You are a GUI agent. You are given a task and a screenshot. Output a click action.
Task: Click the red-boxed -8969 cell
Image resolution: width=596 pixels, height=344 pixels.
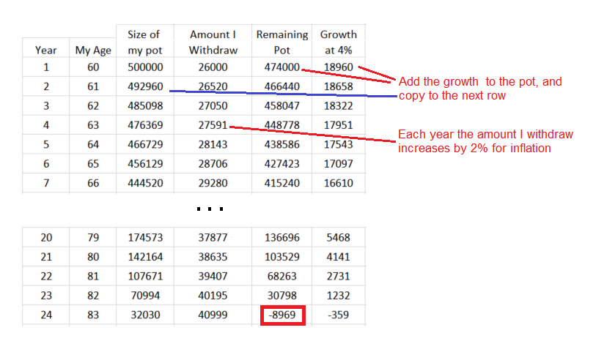pos(282,315)
